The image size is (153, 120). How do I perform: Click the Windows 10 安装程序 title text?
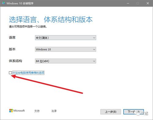click(20, 3)
